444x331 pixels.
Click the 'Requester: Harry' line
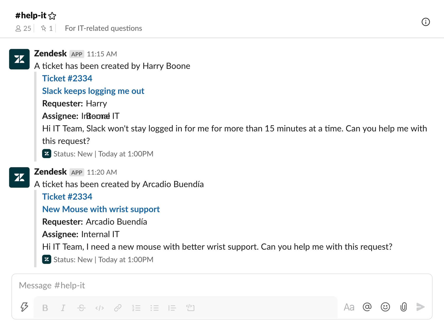pos(75,103)
